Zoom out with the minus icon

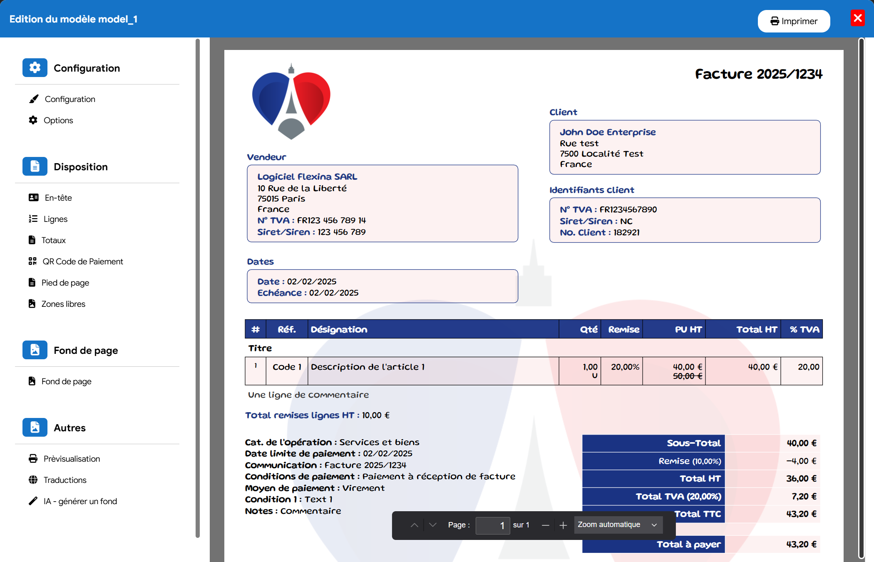[546, 525]
